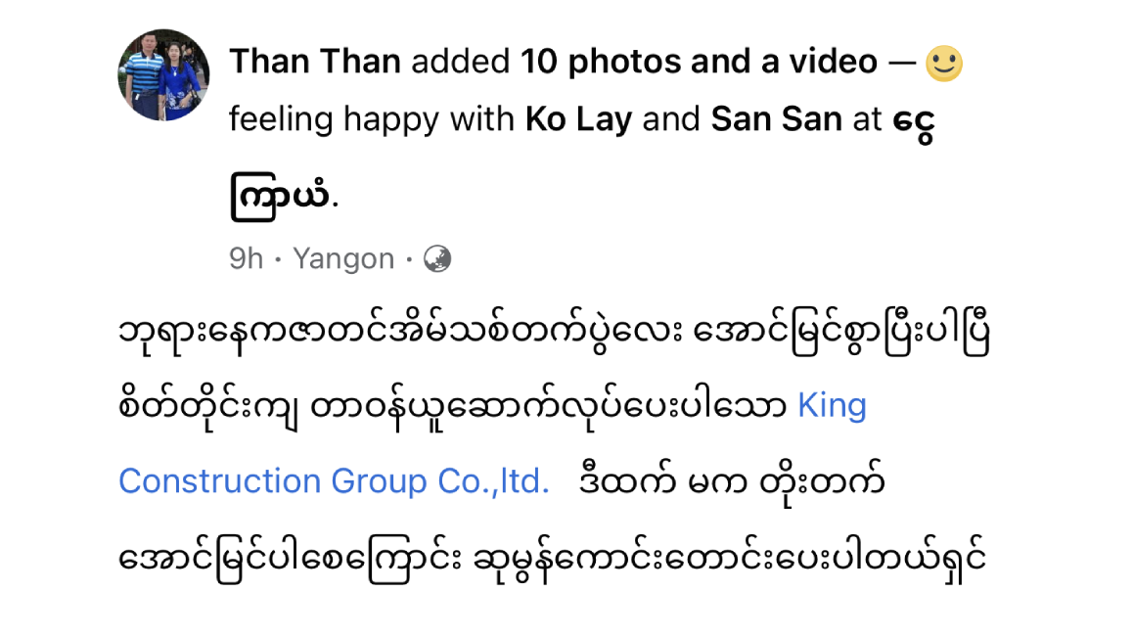
Task: Open the "10 photos and a video" link
Action: click(699, 63)
